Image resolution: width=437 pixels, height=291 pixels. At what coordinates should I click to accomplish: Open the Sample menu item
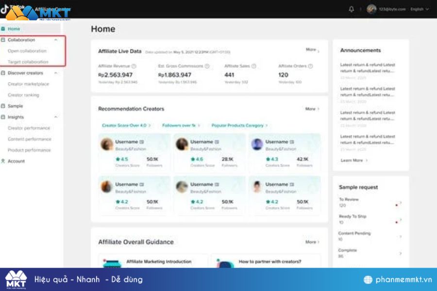click(15, 106)
